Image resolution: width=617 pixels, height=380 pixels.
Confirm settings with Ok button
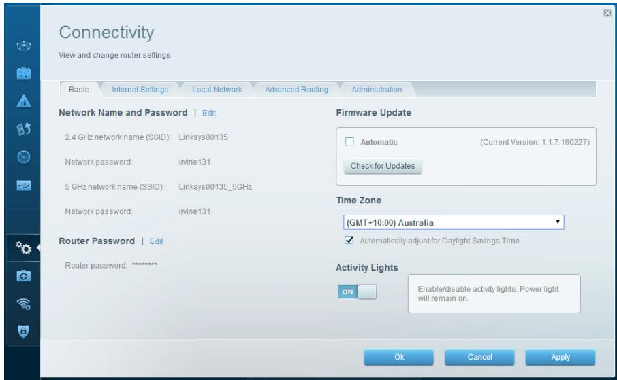pyautogui.click(x=399, y=357)
